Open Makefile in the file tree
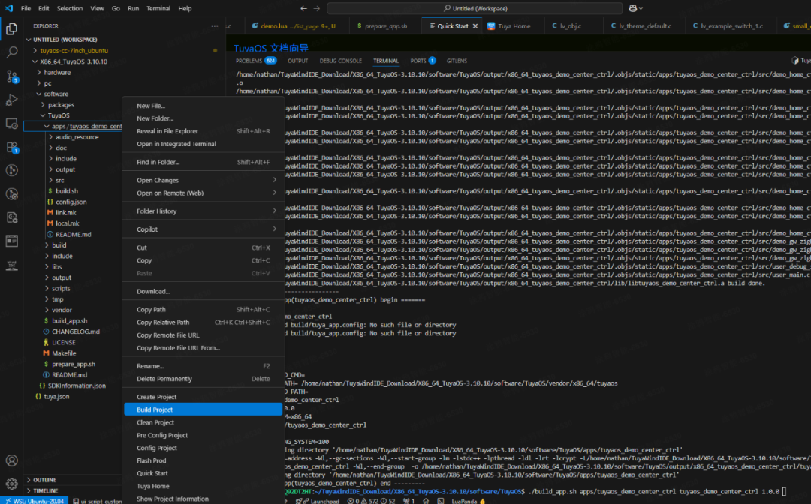 click(64, 353)
